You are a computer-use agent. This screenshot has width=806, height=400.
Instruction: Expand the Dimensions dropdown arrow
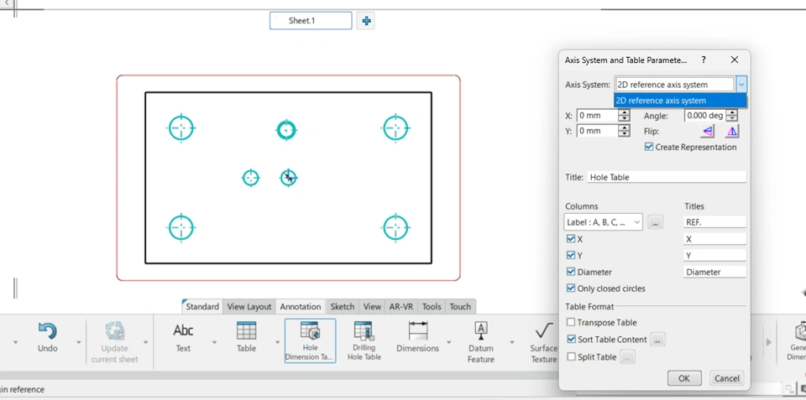tap(448, 342)
